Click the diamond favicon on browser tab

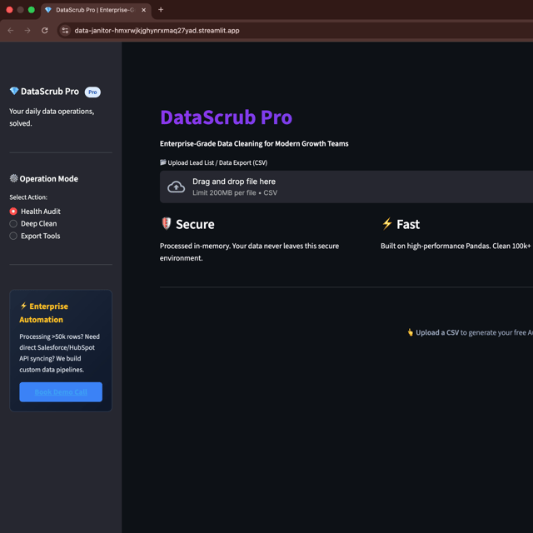coord(48,10)
